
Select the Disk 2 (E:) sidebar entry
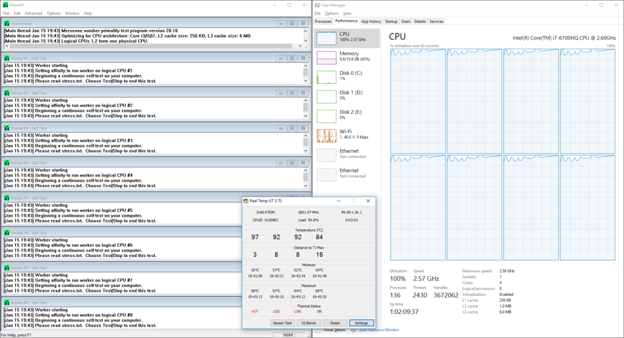(347, 116)
